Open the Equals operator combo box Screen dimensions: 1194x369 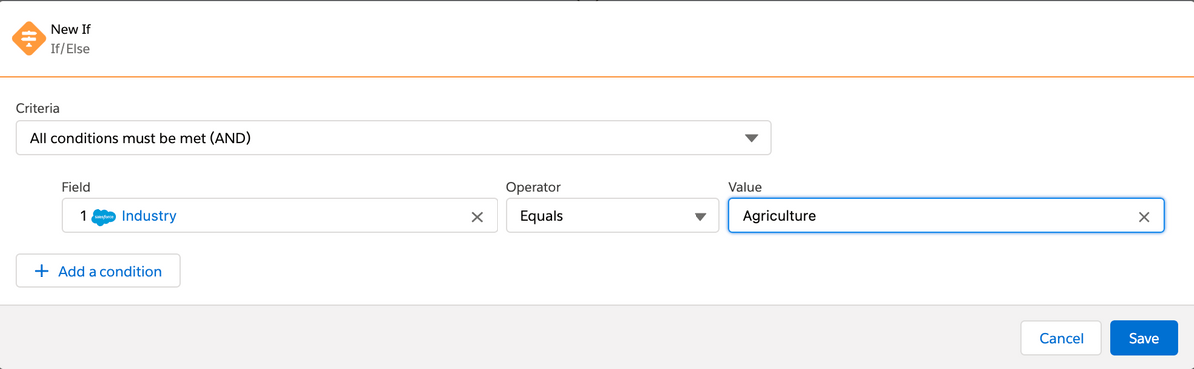pos(613,215)
